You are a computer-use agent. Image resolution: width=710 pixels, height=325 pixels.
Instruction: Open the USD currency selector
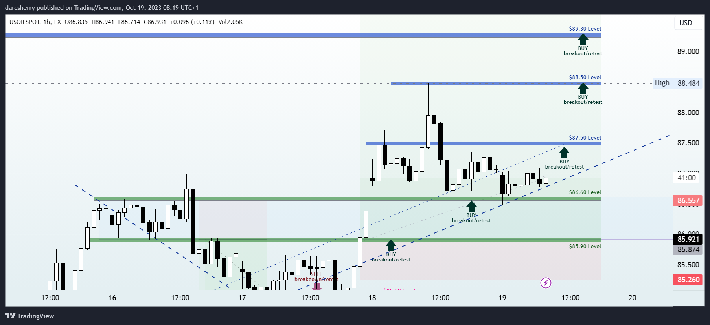click(689, 23)
